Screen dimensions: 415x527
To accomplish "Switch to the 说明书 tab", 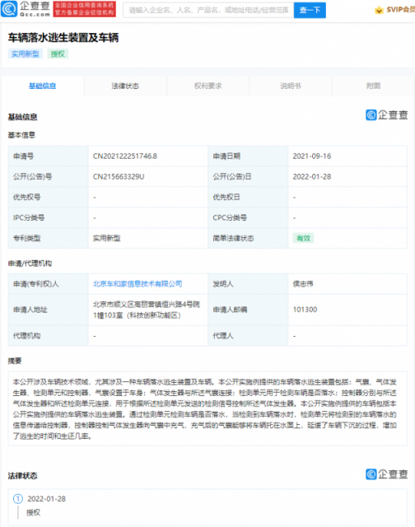I will click(291, 86).
